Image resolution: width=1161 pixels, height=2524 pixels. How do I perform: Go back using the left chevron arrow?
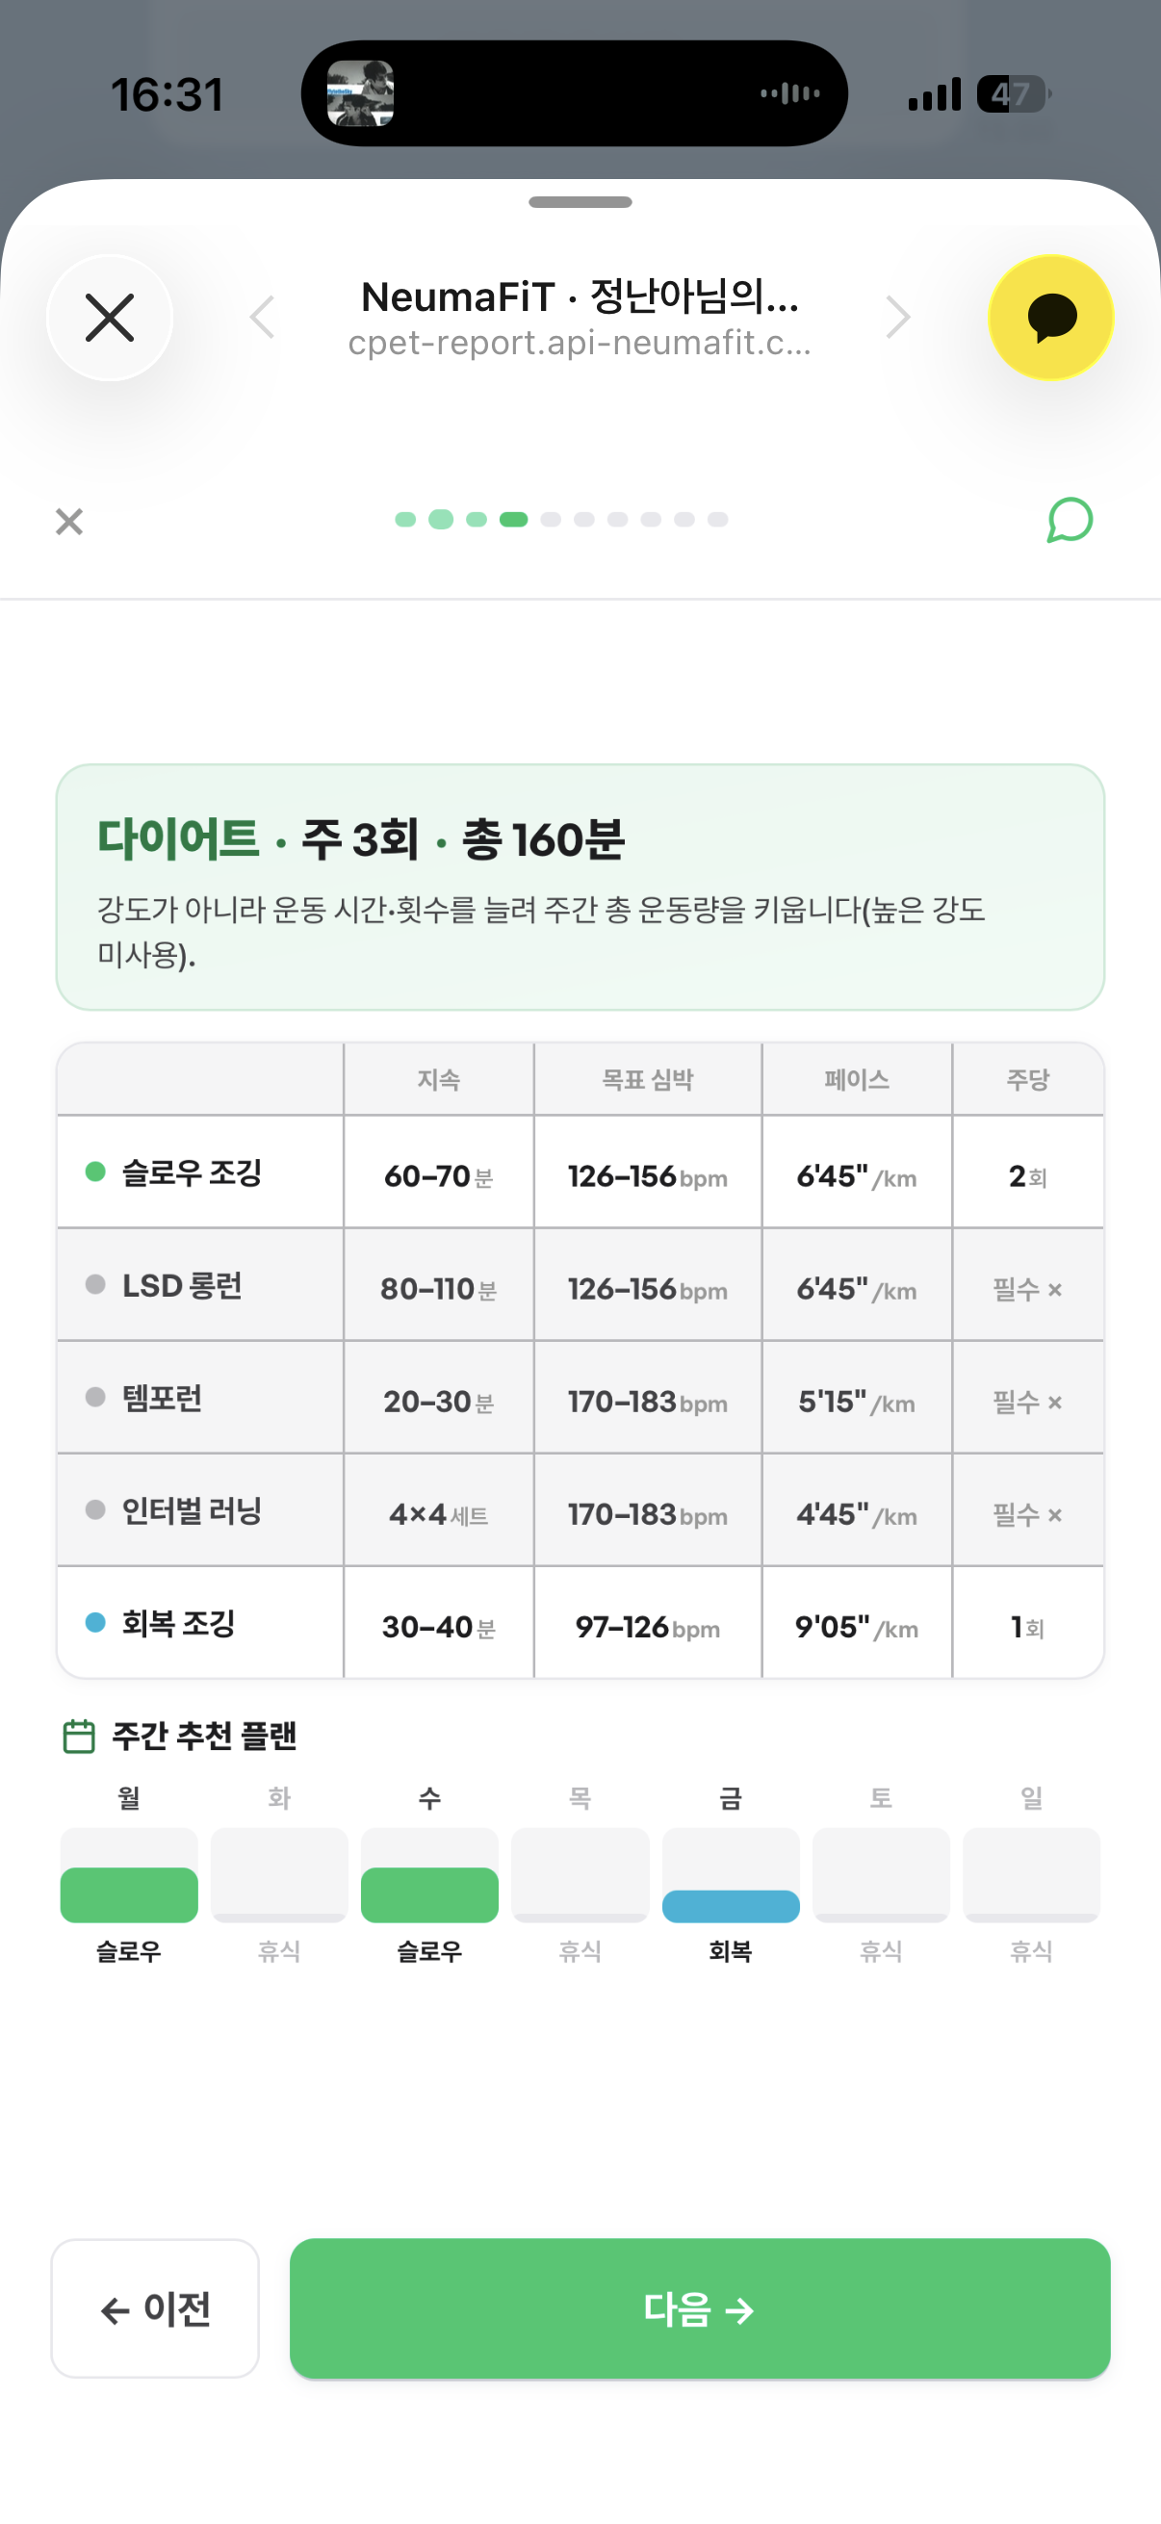[x=262, y=318]
